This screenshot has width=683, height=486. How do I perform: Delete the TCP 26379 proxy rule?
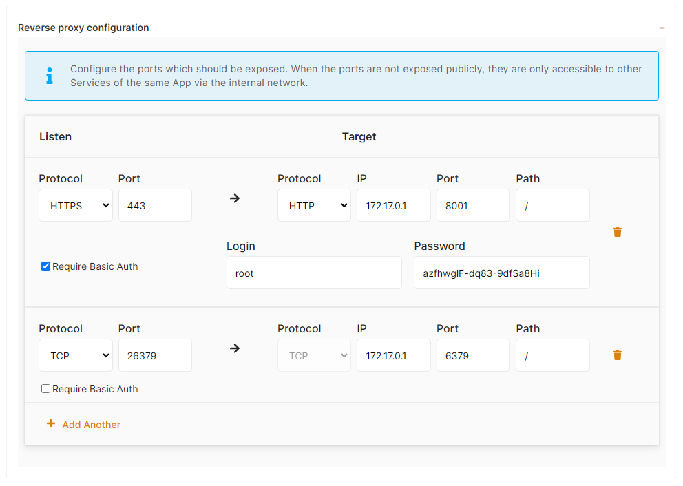click(x=617, y=355)
